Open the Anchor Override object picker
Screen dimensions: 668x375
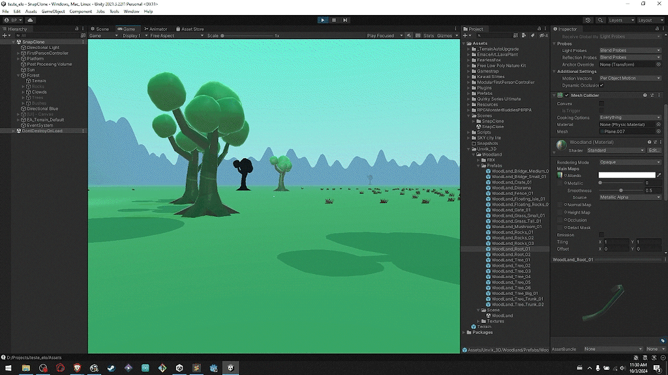coord(658,65)
